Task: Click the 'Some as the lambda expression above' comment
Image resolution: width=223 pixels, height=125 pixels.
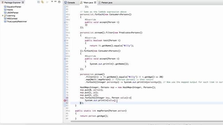Action: (x=103, y=12)
